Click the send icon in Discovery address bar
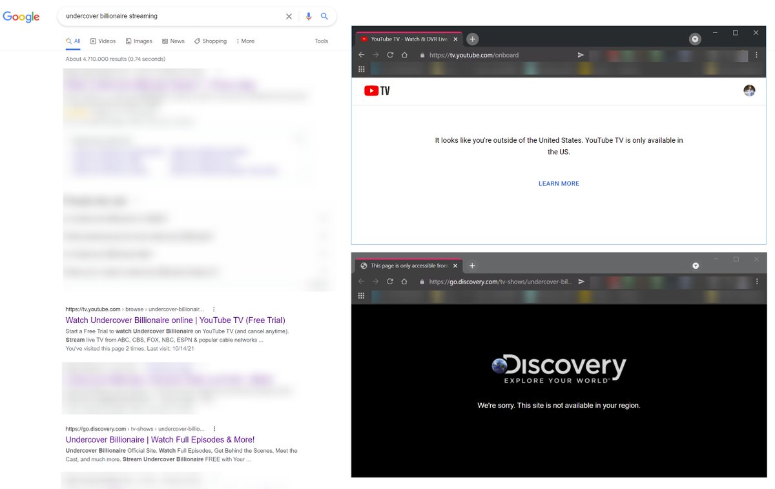The height and width of the screenshot is (489, 775). coord(581,282)
